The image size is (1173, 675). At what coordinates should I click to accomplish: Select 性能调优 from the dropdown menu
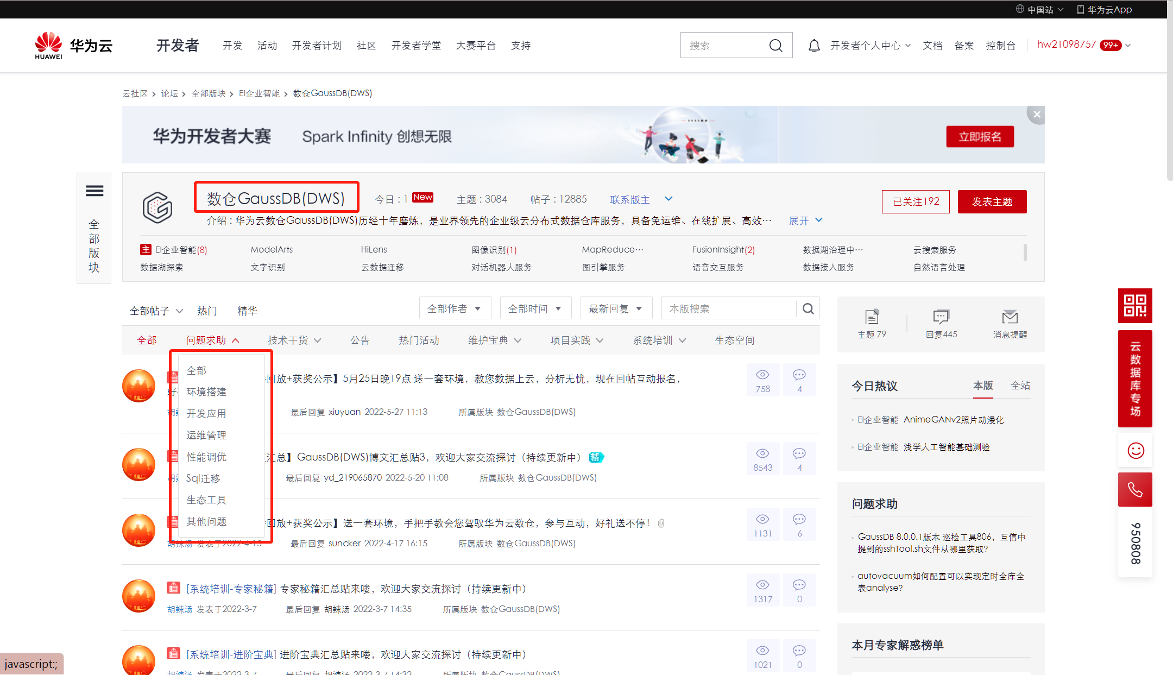[x=206, y=457]
